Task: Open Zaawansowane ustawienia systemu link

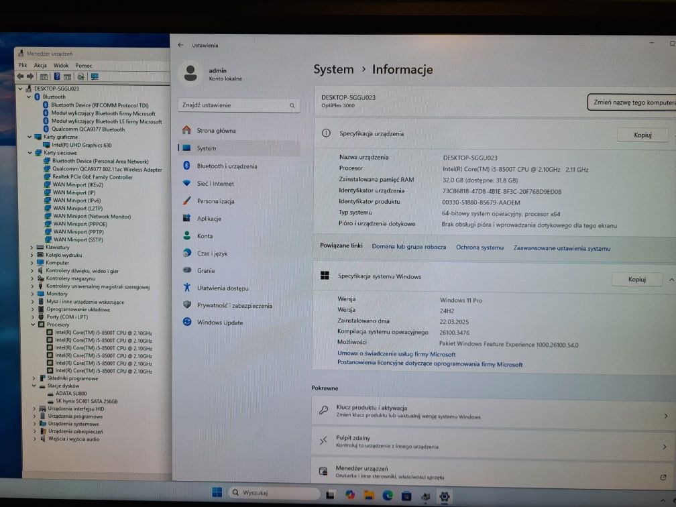Action: tap(561, 248)
